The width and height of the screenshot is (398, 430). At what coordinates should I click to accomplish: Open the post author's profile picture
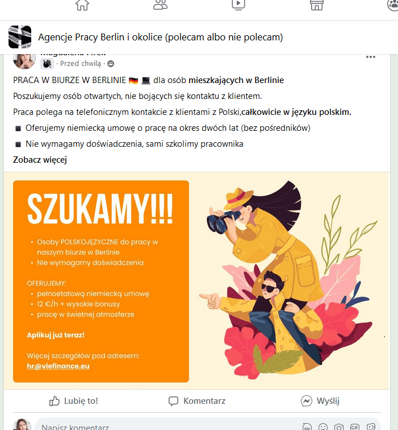[24, 60]
